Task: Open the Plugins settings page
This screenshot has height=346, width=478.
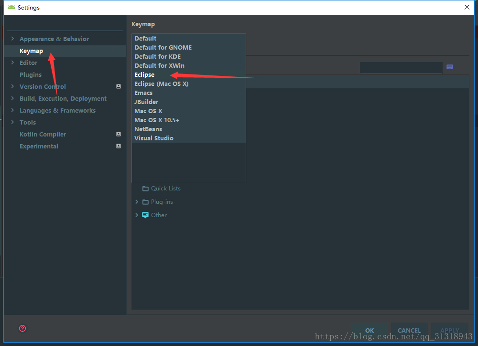Action: 31,74
